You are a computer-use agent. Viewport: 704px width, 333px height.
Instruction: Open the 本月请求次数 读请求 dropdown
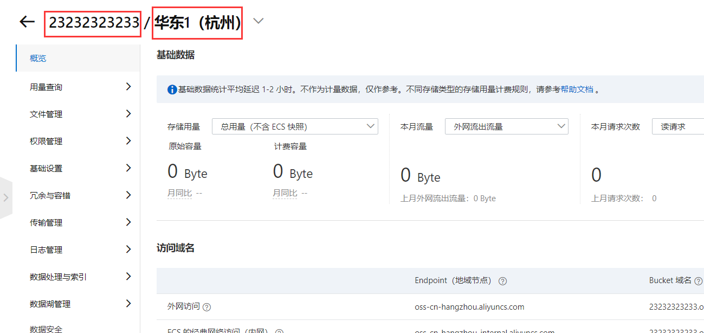click(677, 126)
